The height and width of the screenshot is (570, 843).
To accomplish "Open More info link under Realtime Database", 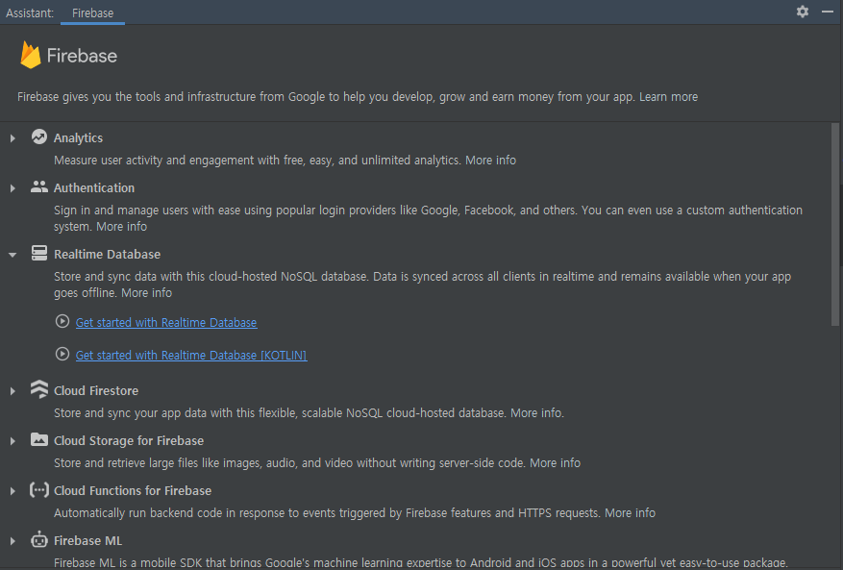I will click(147, 293).
